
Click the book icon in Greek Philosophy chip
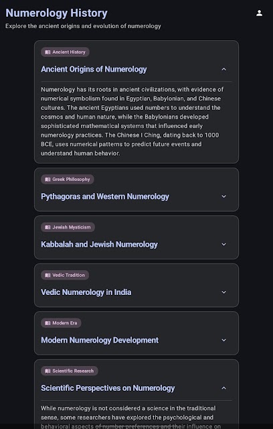click(48, 179)
